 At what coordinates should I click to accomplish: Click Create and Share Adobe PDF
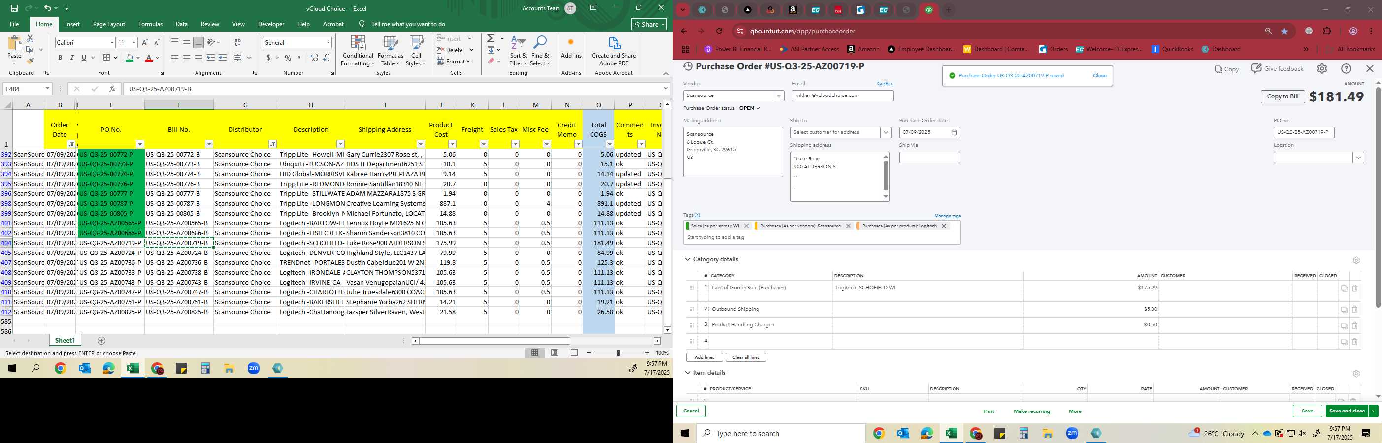[x=614, y=51]
